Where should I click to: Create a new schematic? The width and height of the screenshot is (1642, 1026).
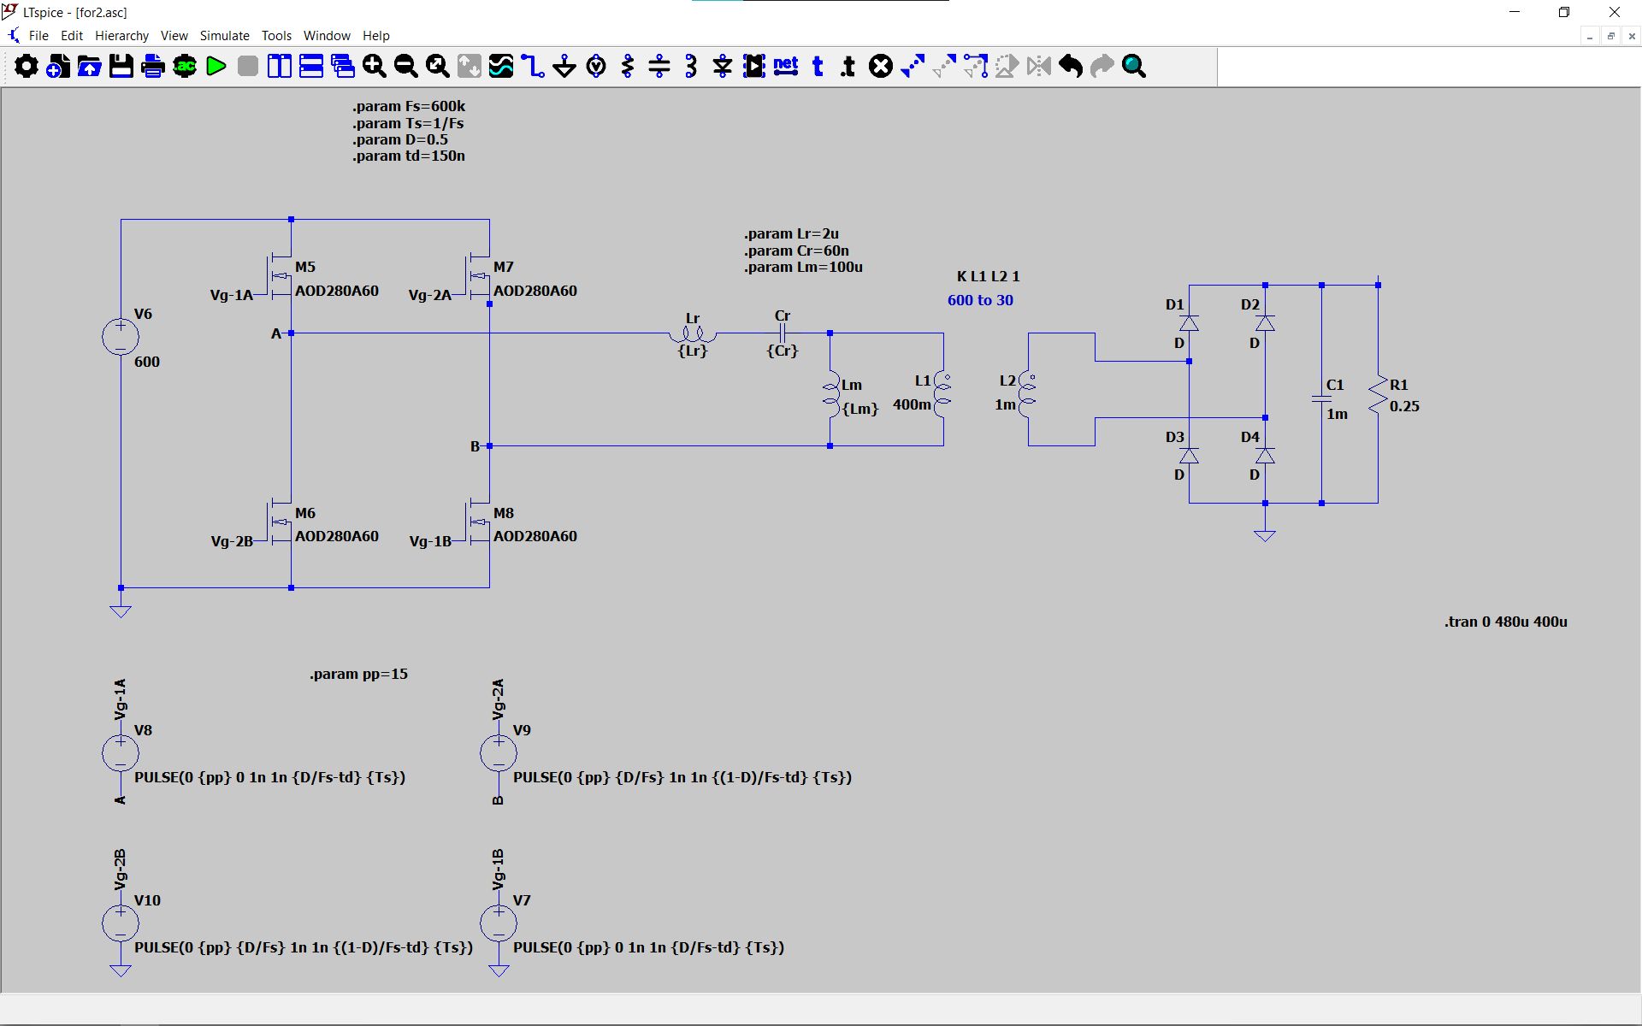pos(58,66)
